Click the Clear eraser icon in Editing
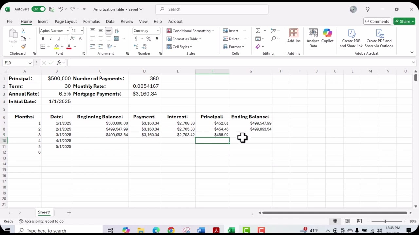 click(x=258, y=47)
